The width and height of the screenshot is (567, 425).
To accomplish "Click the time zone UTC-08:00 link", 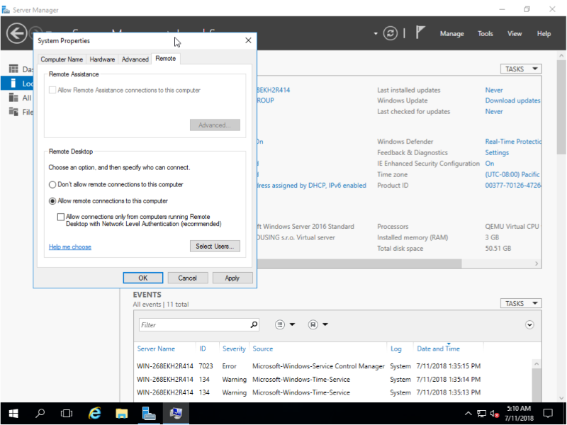I will pos(512,174).
